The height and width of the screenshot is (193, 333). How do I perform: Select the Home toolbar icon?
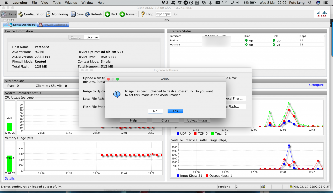[x=8, y=14]
